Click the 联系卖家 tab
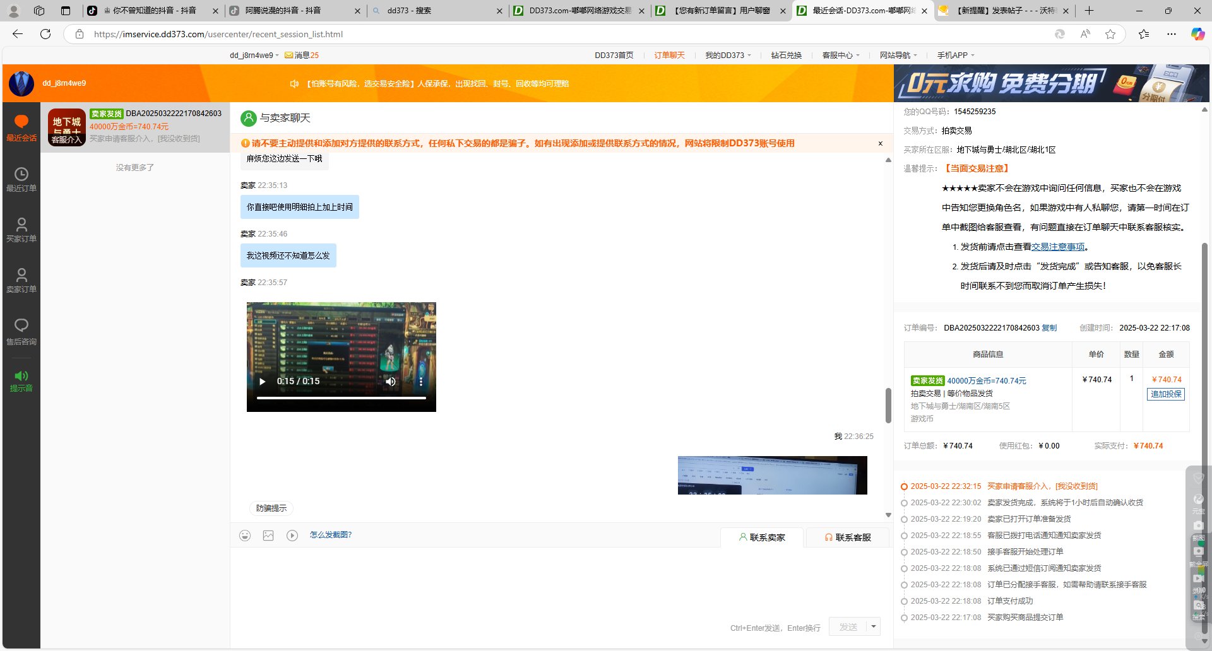This screenshot has width=1212, height=651. tap(762, 537)
